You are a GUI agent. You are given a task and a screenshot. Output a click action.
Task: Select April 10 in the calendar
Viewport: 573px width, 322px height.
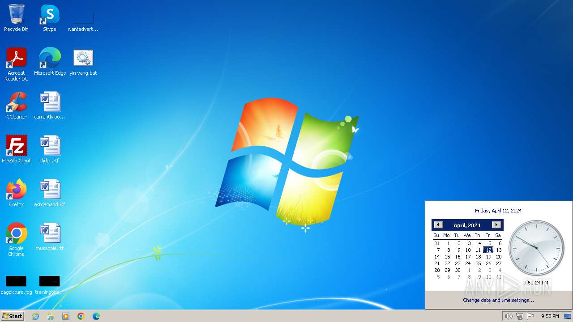pos(468,250)
